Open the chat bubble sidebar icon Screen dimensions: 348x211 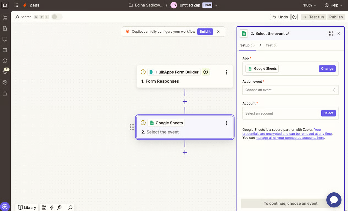pos(5,39)
